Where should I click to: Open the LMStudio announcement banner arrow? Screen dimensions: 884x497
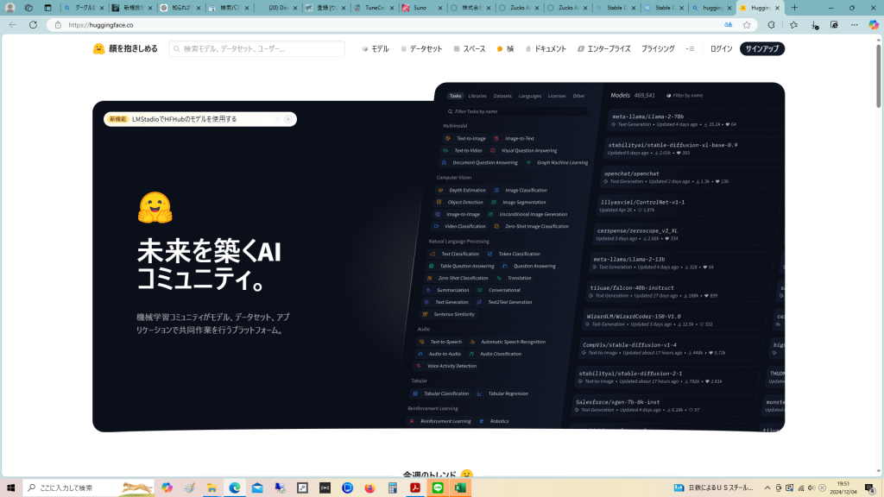click(288, 119)
